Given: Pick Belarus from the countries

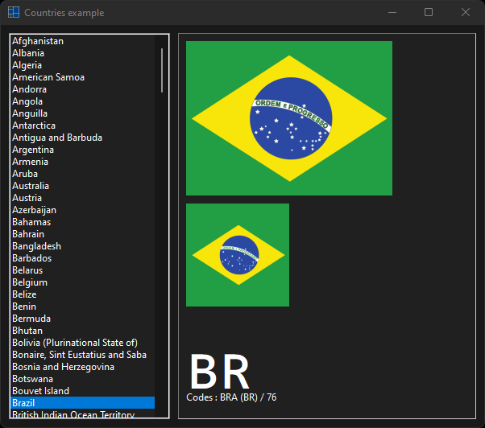Looking at the screenshot, I should 83,270.
